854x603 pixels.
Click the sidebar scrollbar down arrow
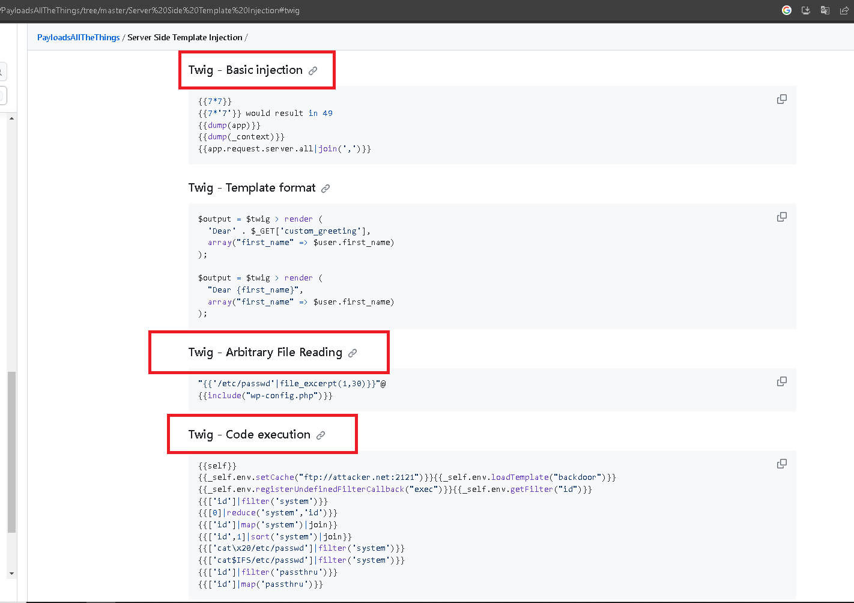pos(11,574)
